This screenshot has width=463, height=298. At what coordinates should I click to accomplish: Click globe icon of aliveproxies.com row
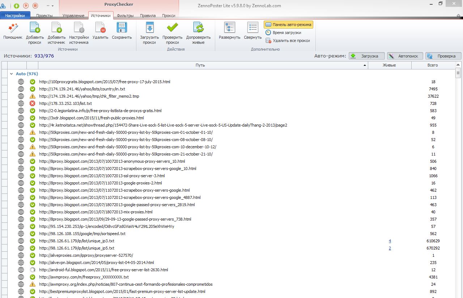coord(21,255)
